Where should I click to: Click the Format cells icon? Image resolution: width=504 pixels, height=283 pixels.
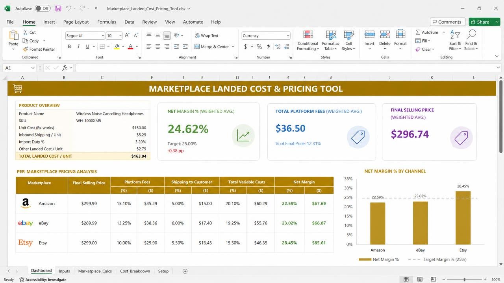[x=400, y=35]
